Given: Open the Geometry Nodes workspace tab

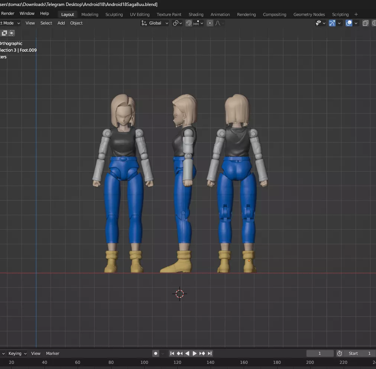Looking at the screenshot, I should [x=309, y=14].
